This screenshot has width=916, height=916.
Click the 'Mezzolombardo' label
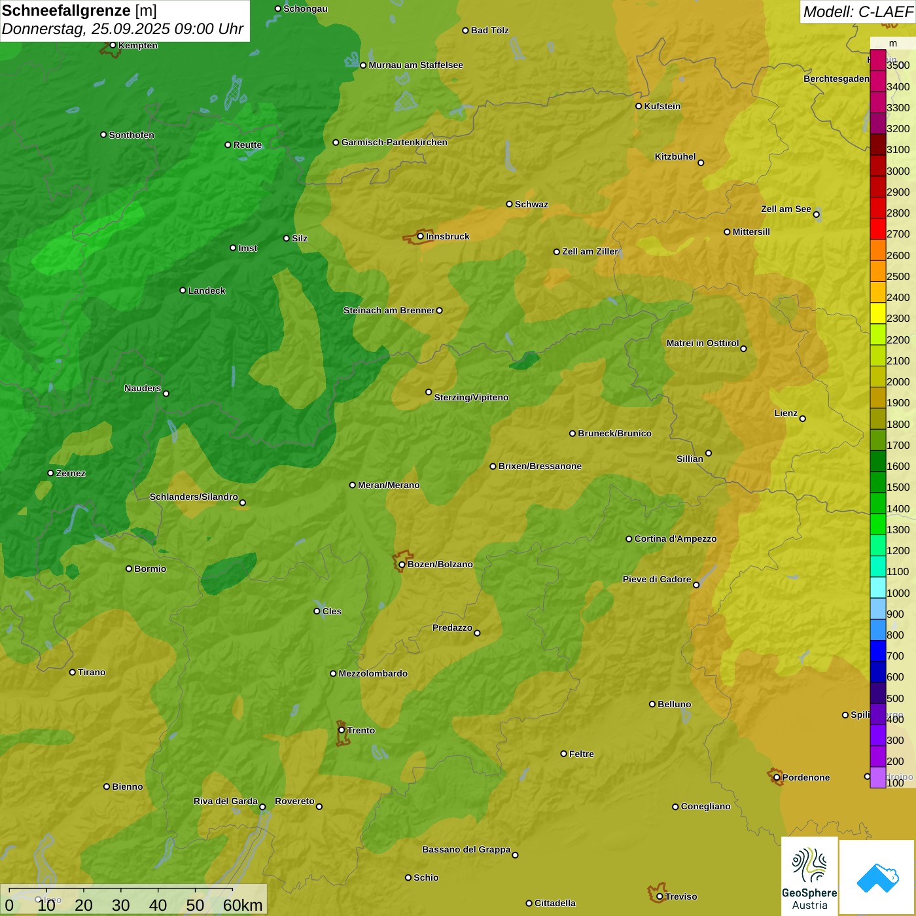pos(373,673)
